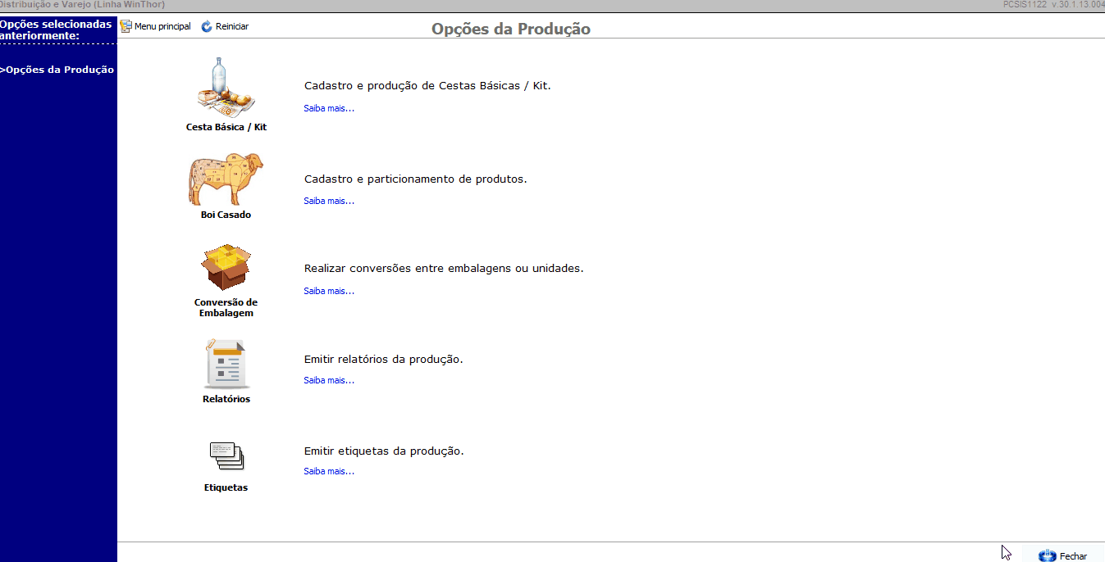Open Saiba mais for etiquetas da produção
1105x562 pixels.
(x=329, y=471)
